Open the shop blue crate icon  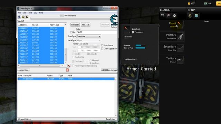pos(196,15)
